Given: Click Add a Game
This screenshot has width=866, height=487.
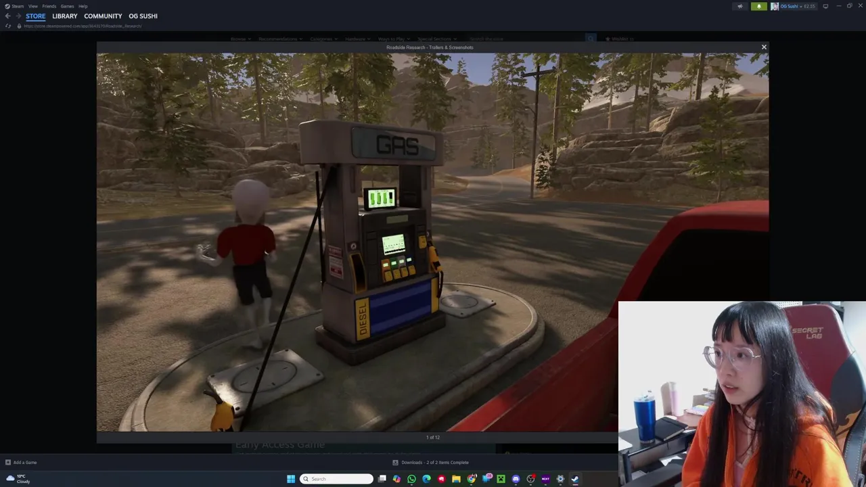Looking at the screenshot, I should point(21,463).
